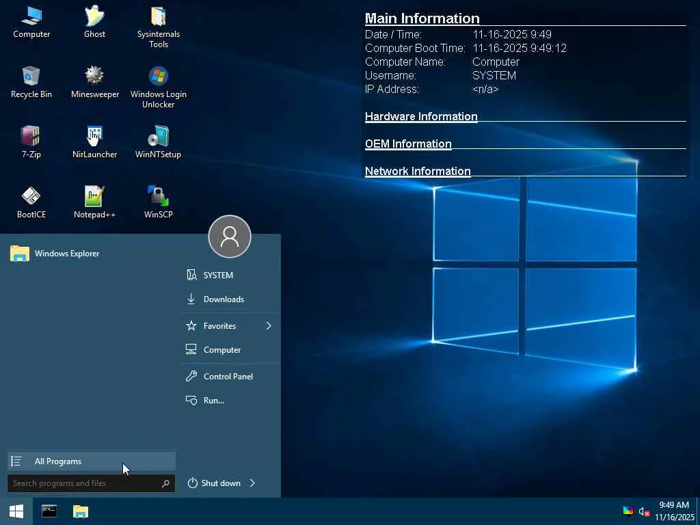Launch the Ghost desktop shortcut

[94, 21]
